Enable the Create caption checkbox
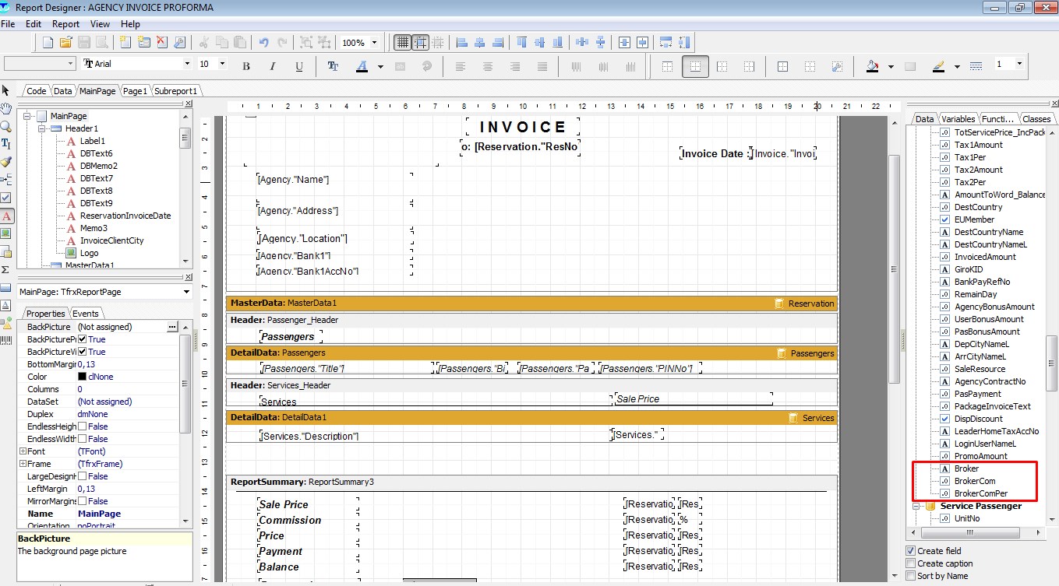This screenshot has width=1059, height=586. point(911,563)
